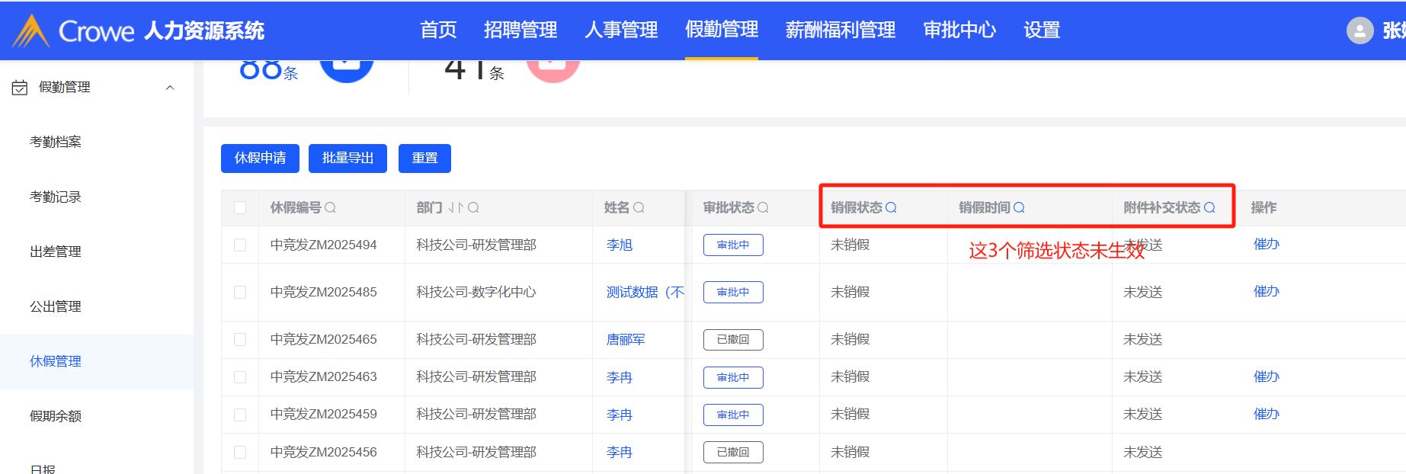Open 招聘管理 in top navigation

point(520,30)
